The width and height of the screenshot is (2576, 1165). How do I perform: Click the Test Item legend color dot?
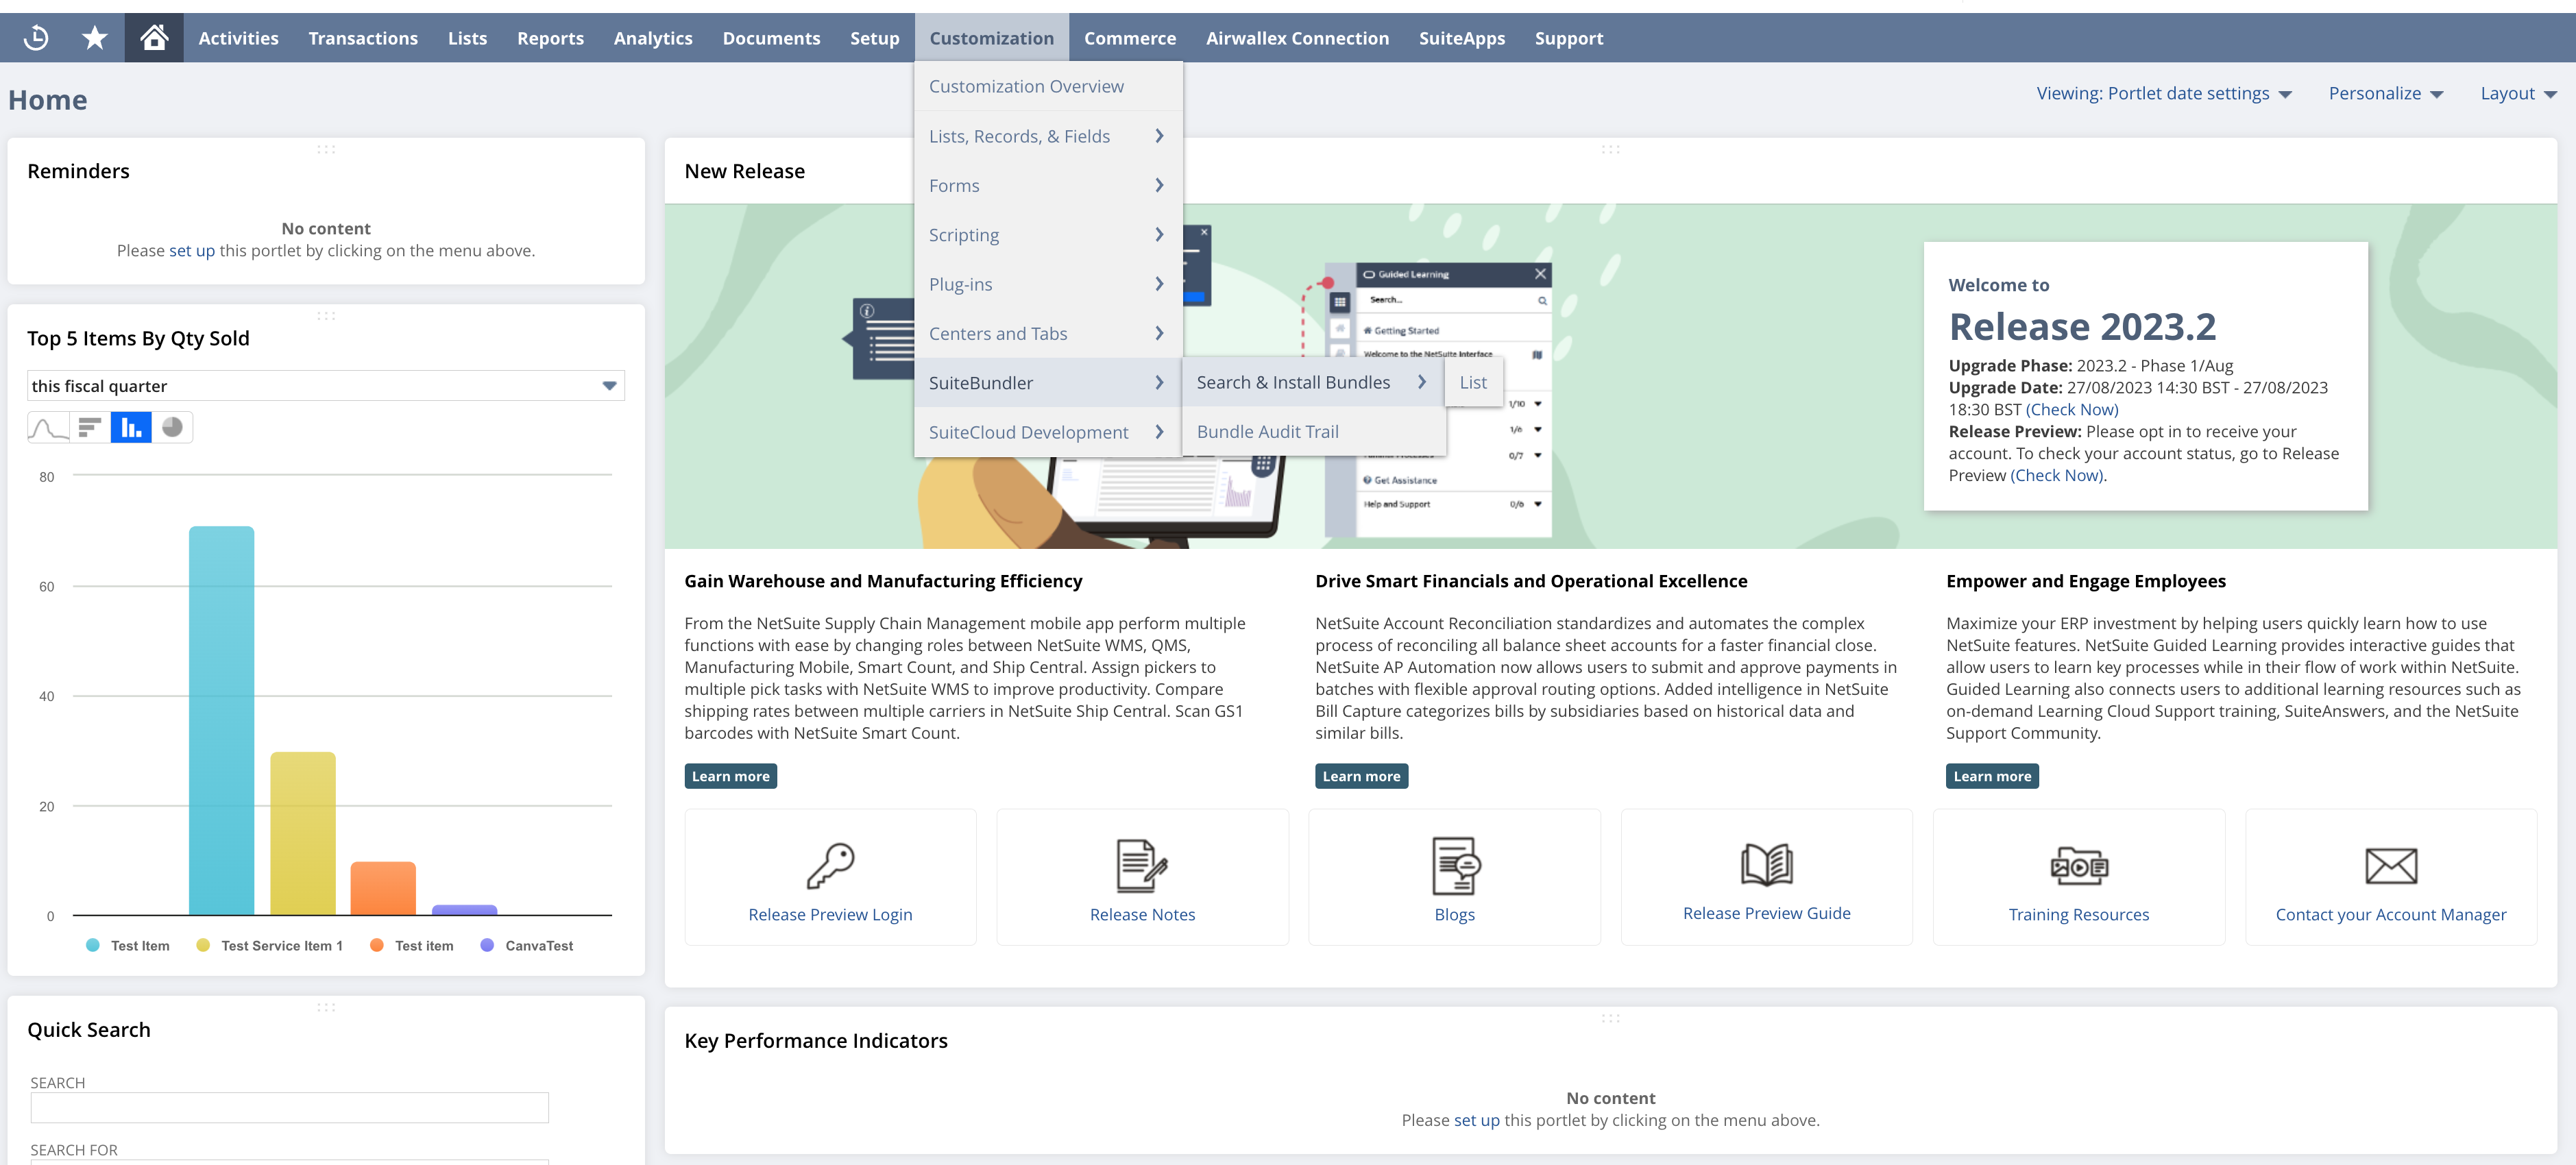click(x=93, y=946)
